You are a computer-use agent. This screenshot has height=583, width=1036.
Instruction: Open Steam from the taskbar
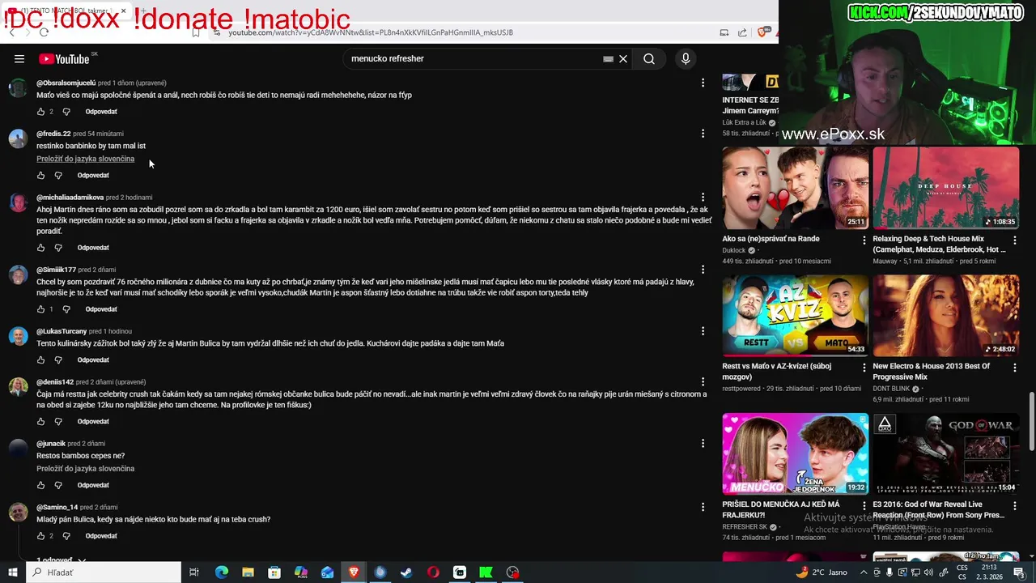coord(406,572)
